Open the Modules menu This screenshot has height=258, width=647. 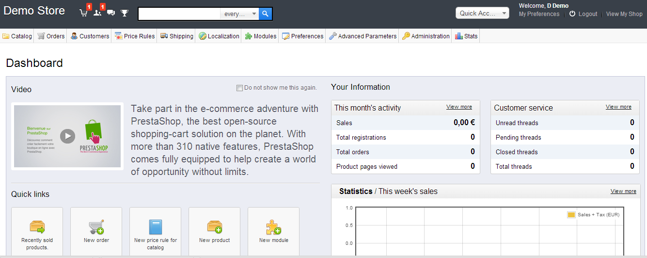point(260,36)
